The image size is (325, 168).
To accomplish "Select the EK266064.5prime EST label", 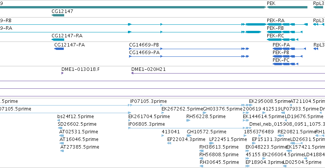I will tap(283, 155).
